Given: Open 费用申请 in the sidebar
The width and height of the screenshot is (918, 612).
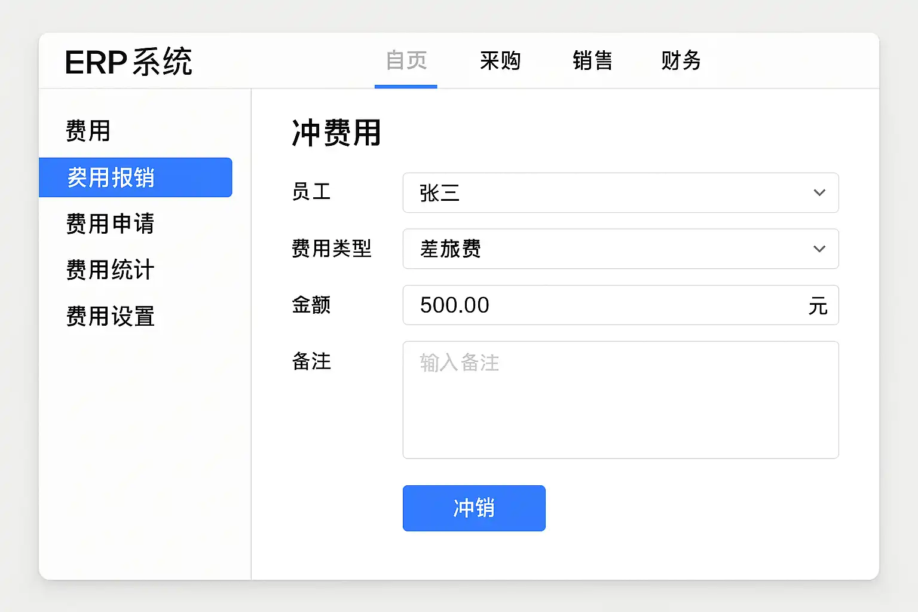Looking at the screenshot, I should (x=110, y=224).
